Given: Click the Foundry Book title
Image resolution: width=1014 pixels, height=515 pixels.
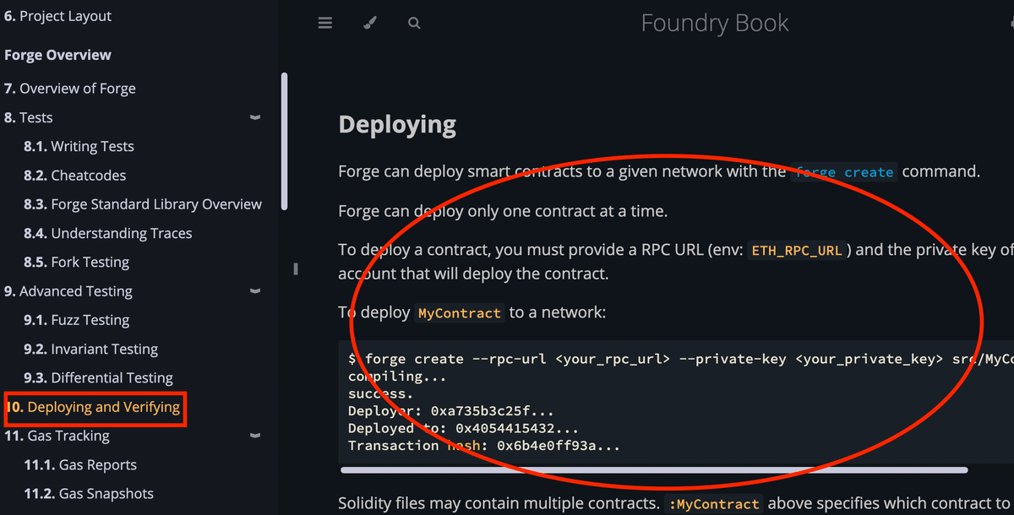Looking at the screenshot, I should (715, 23).
